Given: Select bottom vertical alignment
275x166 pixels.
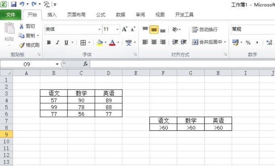Looking at the screenshot, I should tap(163, 30).
